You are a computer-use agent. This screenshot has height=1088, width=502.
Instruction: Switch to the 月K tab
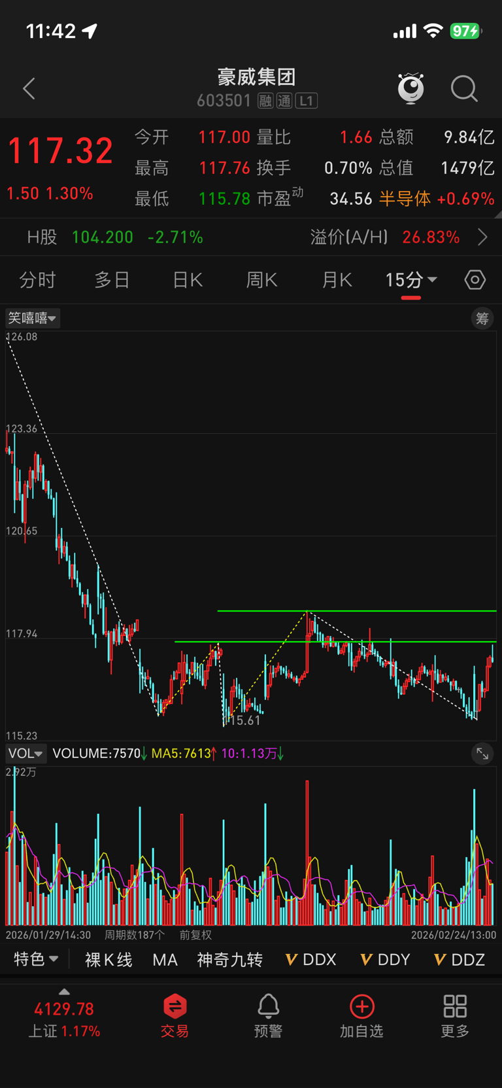pos(337,280)
